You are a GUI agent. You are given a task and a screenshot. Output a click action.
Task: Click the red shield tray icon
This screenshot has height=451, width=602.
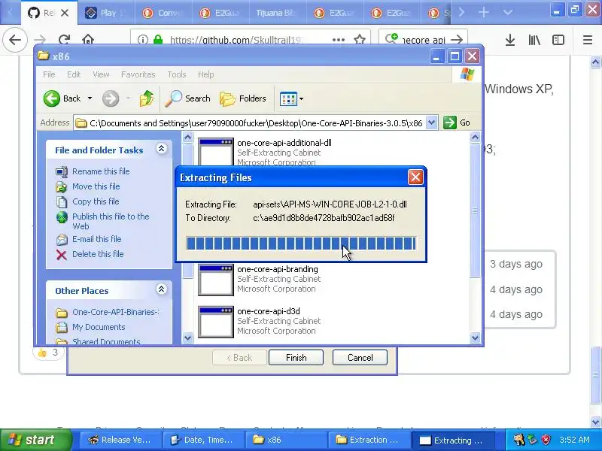tap(546, 440)
